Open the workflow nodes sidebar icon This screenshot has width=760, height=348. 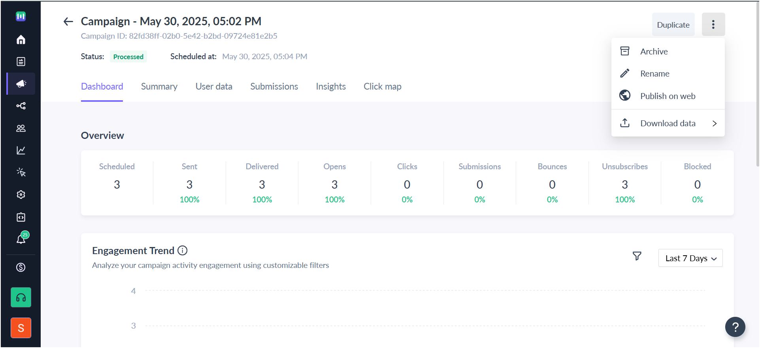pos(21,106)
